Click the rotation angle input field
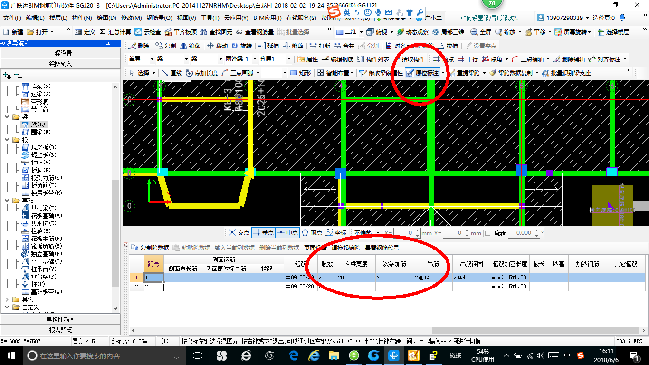The height and width of the screenshot is (365, 649). coord(524,233)
